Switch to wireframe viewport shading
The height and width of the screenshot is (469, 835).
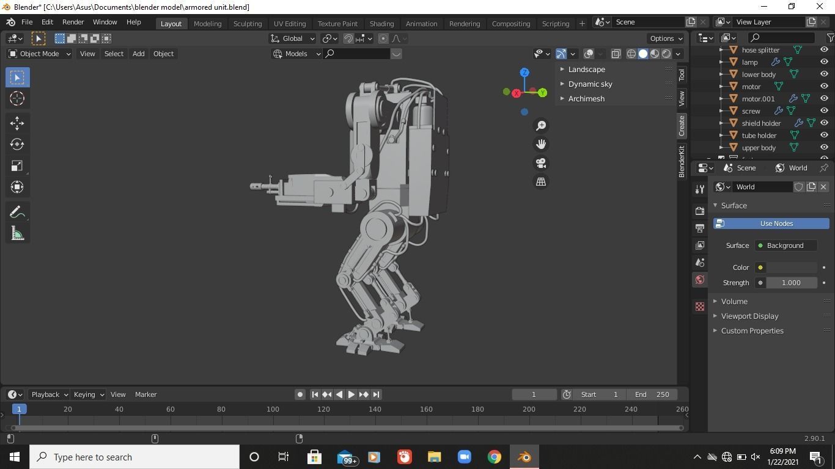631,54
